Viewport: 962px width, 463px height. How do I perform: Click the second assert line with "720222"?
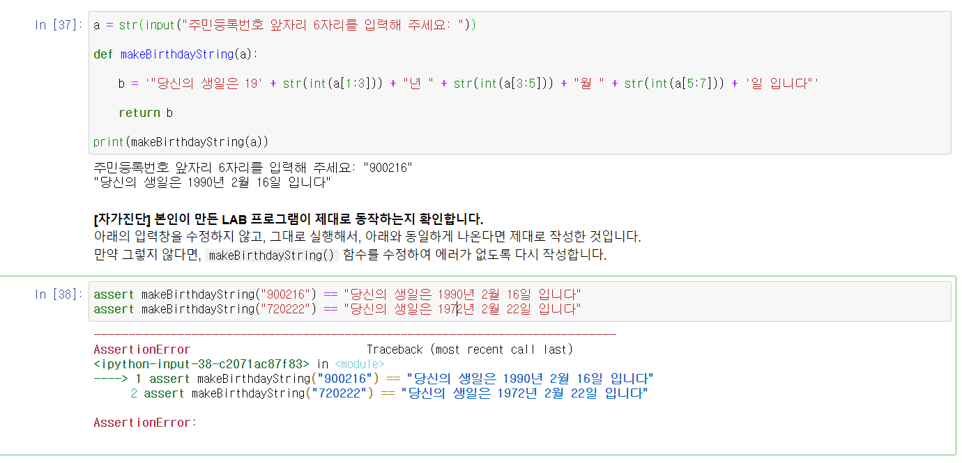click(337, 309)
